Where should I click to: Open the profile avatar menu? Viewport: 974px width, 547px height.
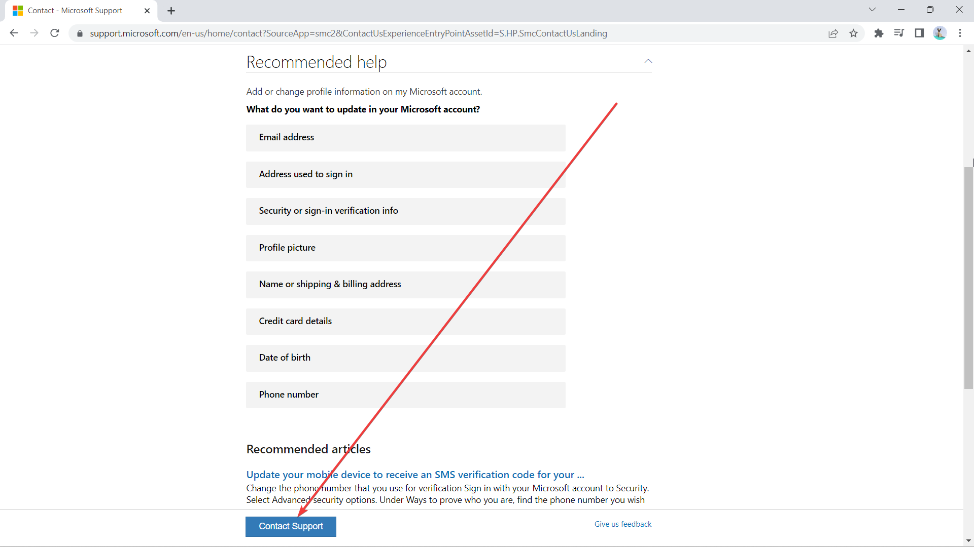pyautogui.click(x=940, y=33)
